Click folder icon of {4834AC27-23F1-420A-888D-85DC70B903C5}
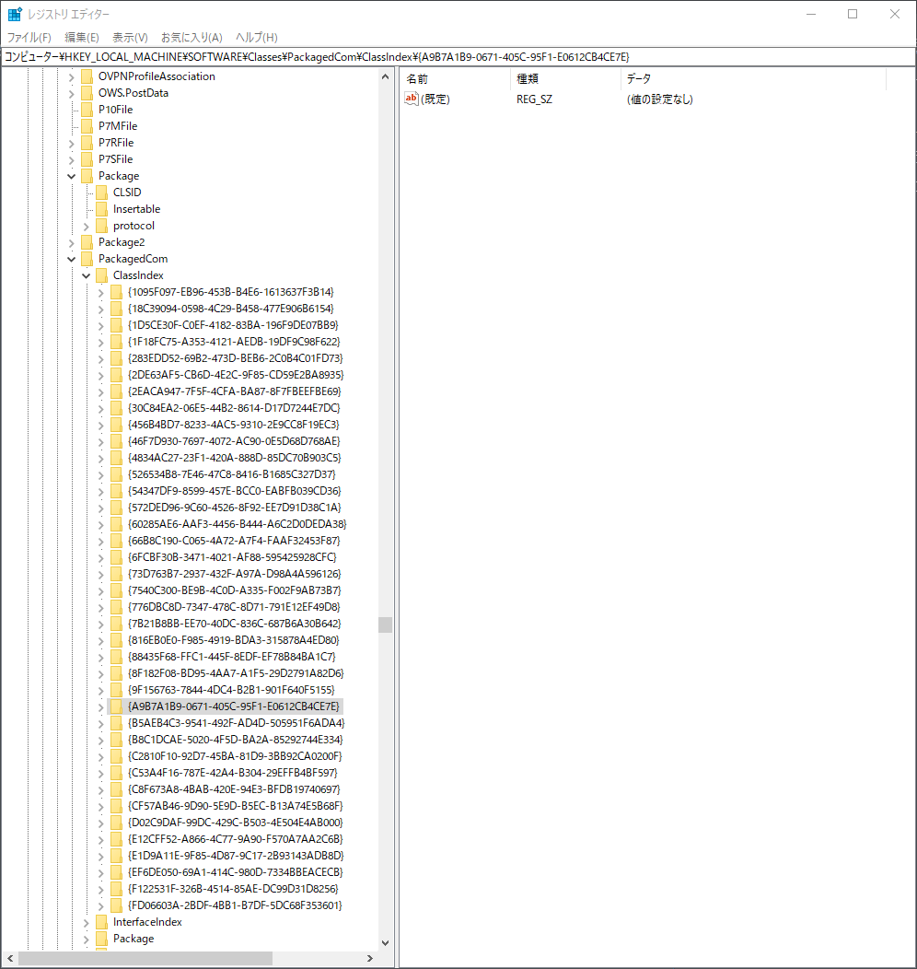This screenshot has height=969, width=917. coord(117,458)
